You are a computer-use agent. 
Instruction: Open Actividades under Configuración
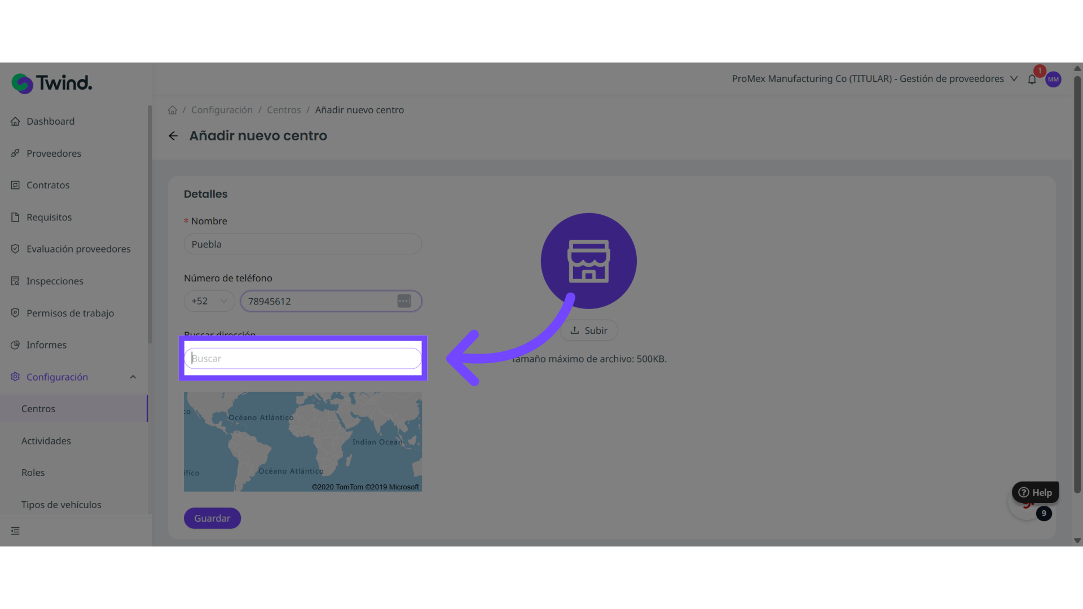[46, 441]
